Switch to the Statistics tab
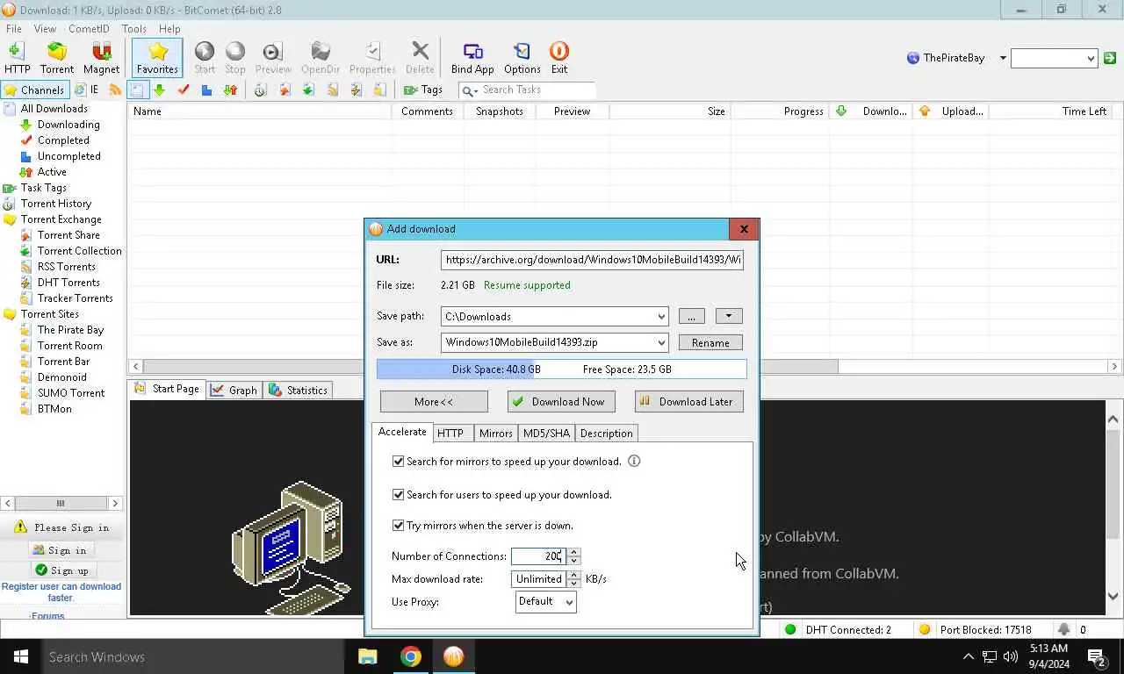 coord(299,390)
